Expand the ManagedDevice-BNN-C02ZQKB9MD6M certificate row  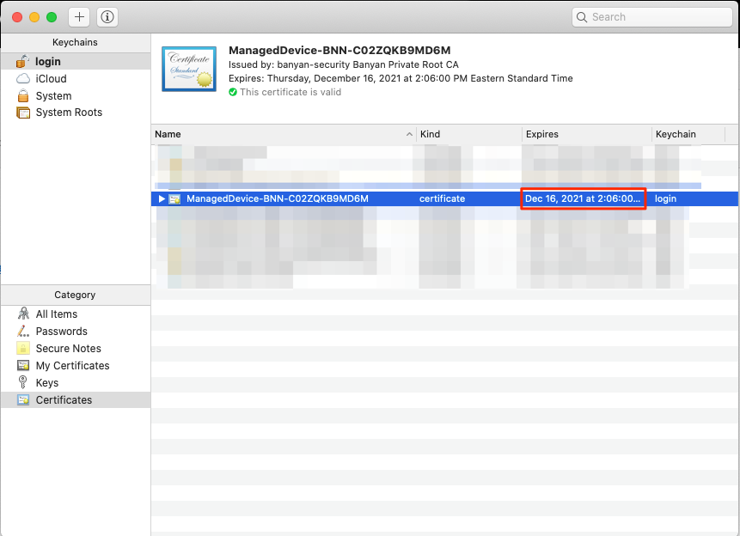coord(162,199)
